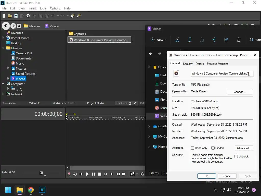Click the Rate slider handle
This screenshot has height=196, width=261.
(41, 173)
